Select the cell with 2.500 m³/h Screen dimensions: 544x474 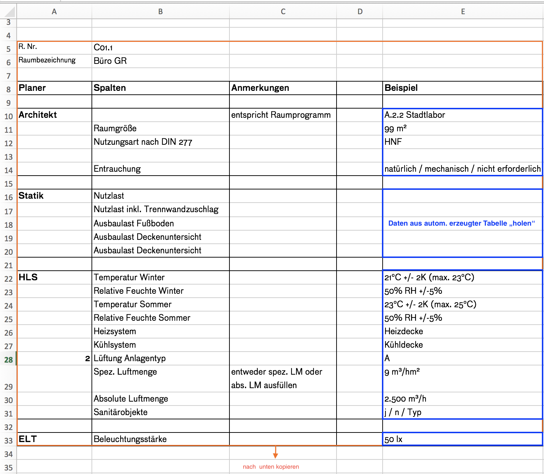click(463, 399)
